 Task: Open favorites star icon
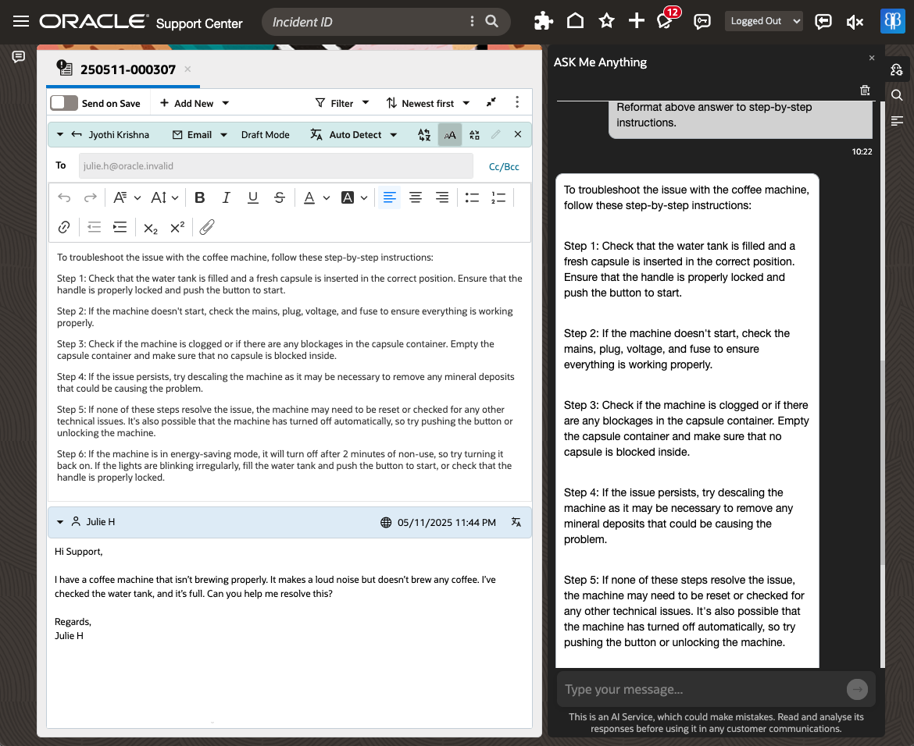click(x=607, y=21)
